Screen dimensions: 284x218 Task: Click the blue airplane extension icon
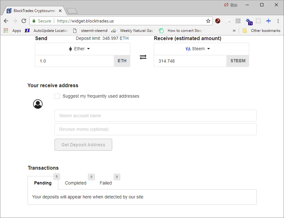pyautogui.click(x=268, y=21)
